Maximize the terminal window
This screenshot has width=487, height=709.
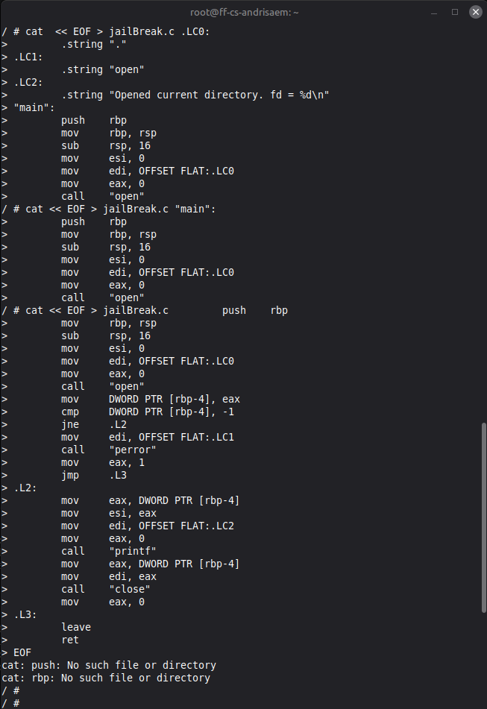pos(455,12)
